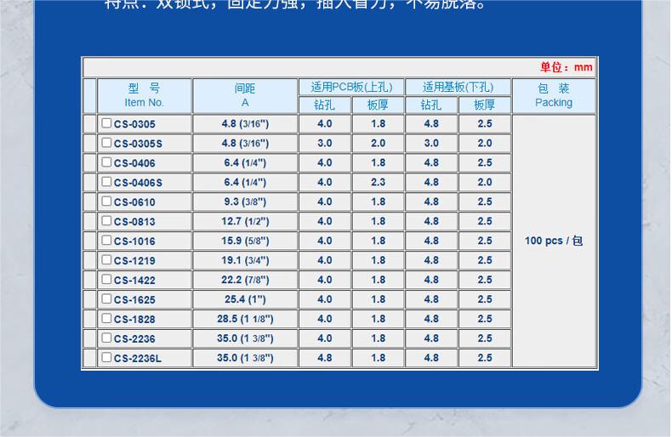Viewport: 672px width, 437px height.
Task: Check the CS-2236L checkbox in last row
Action: 106,358
